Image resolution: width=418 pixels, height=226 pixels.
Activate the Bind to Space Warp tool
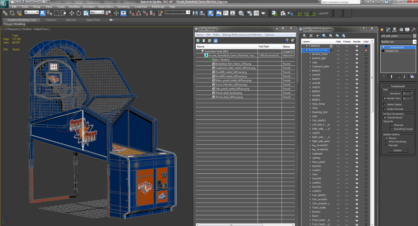19,13
